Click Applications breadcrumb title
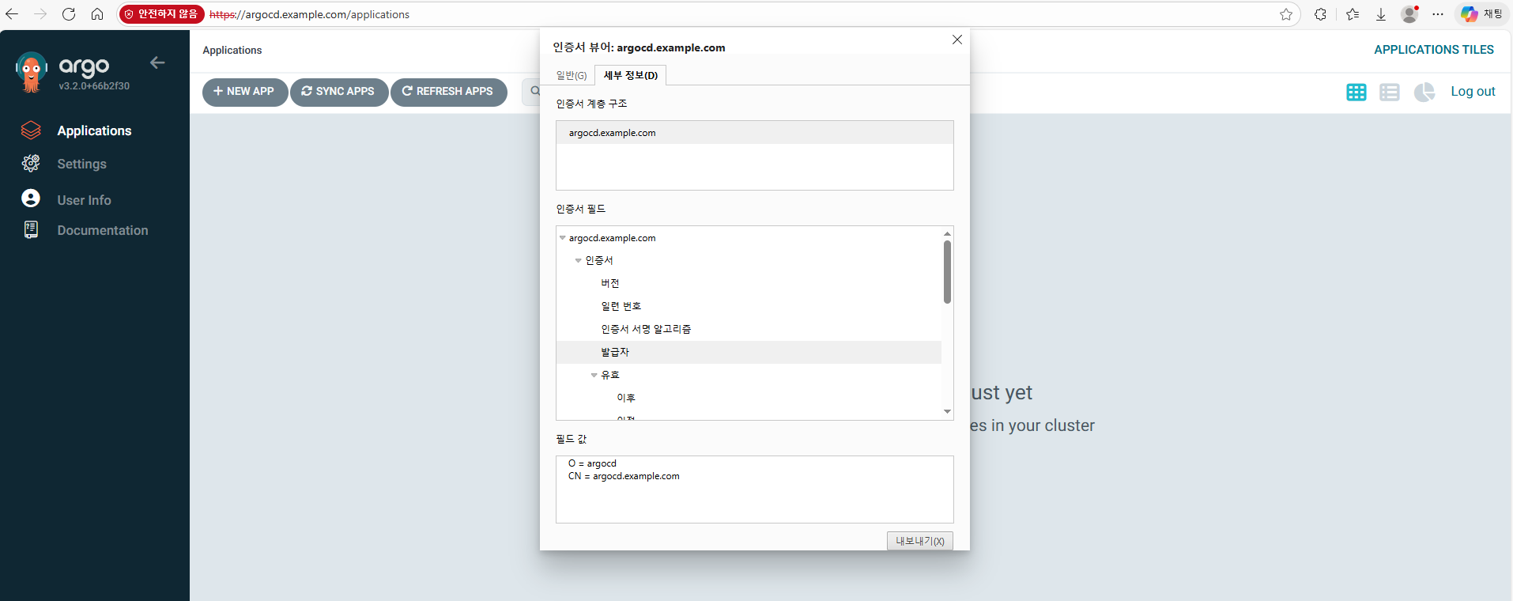Image resolution: width=1513 pixels, height=601 pixels. point(232,50)
